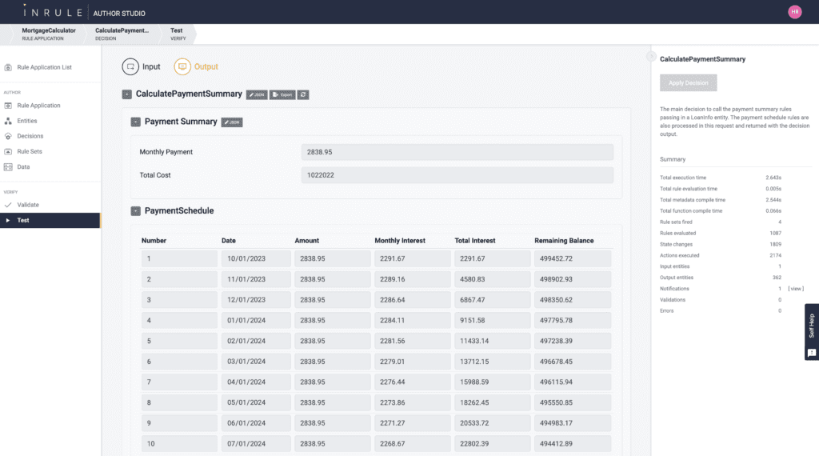Click the date cell 02/01/2024

coord(256,341)
